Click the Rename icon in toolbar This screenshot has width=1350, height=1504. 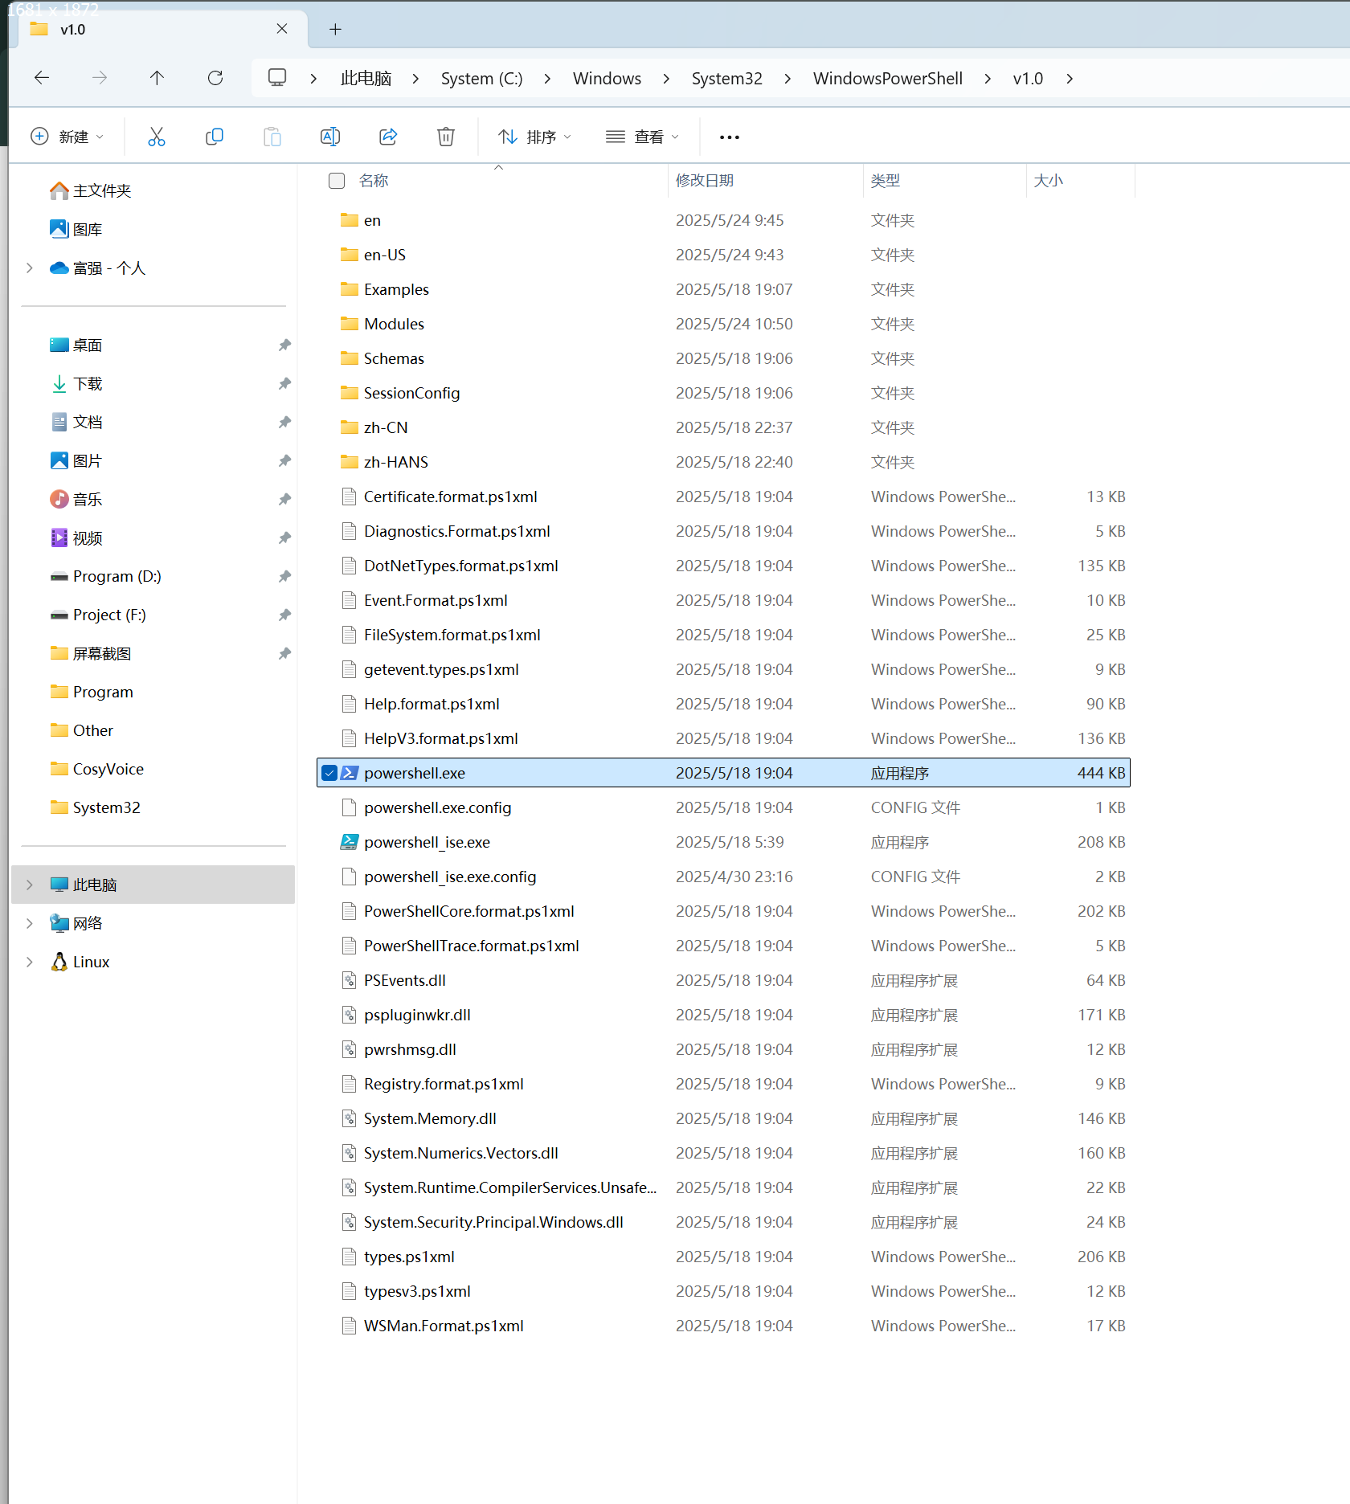coord(330,137)
